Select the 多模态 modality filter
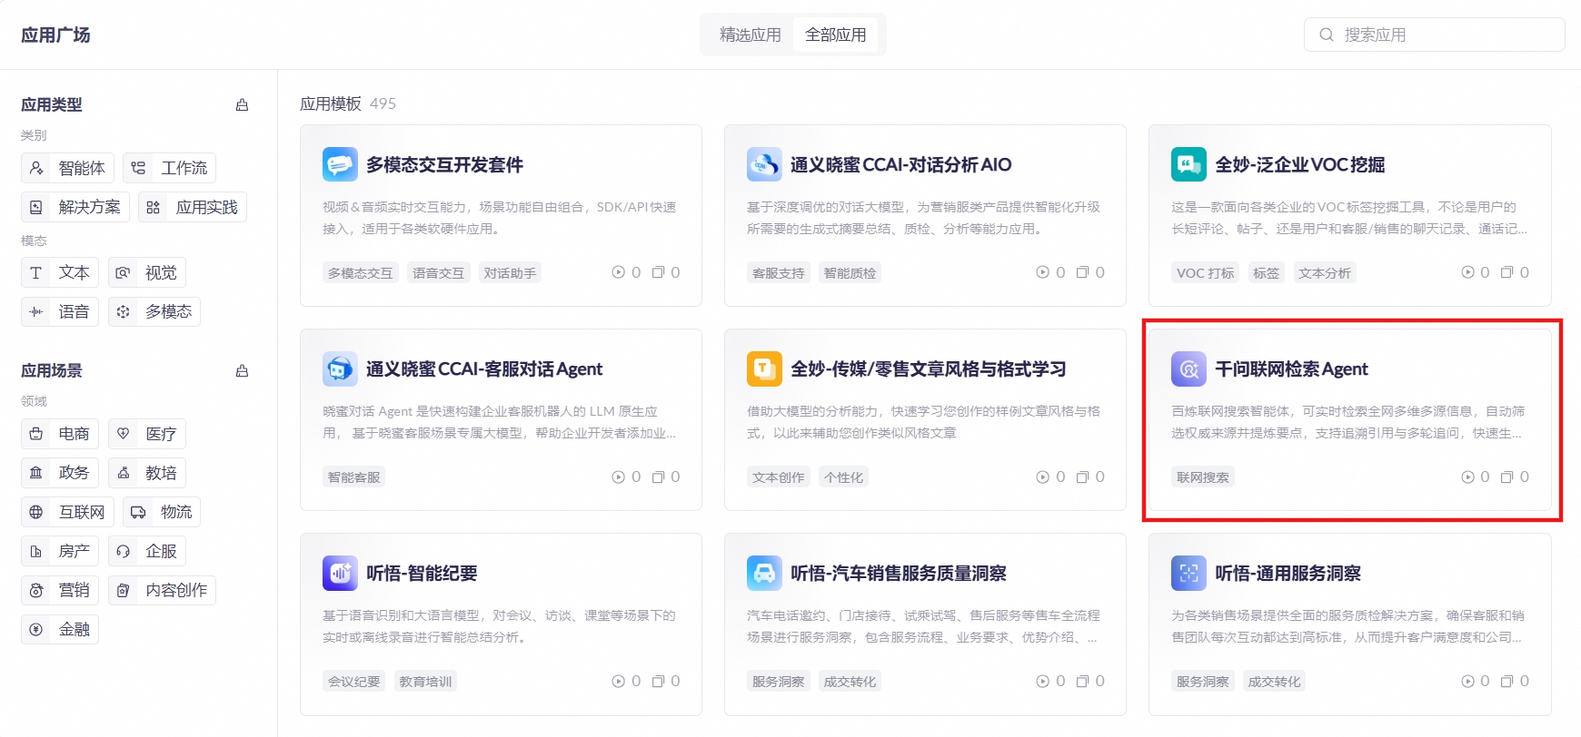 tap(154, 311)
